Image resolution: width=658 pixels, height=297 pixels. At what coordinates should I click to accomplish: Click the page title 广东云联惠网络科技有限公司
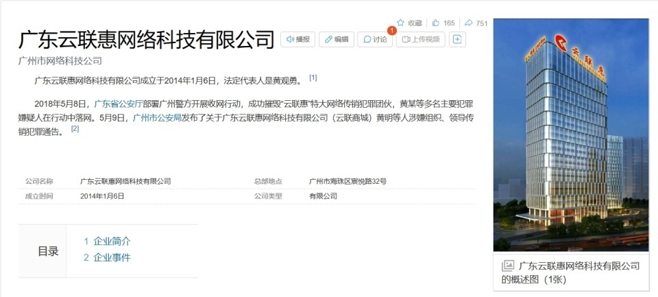146,40
